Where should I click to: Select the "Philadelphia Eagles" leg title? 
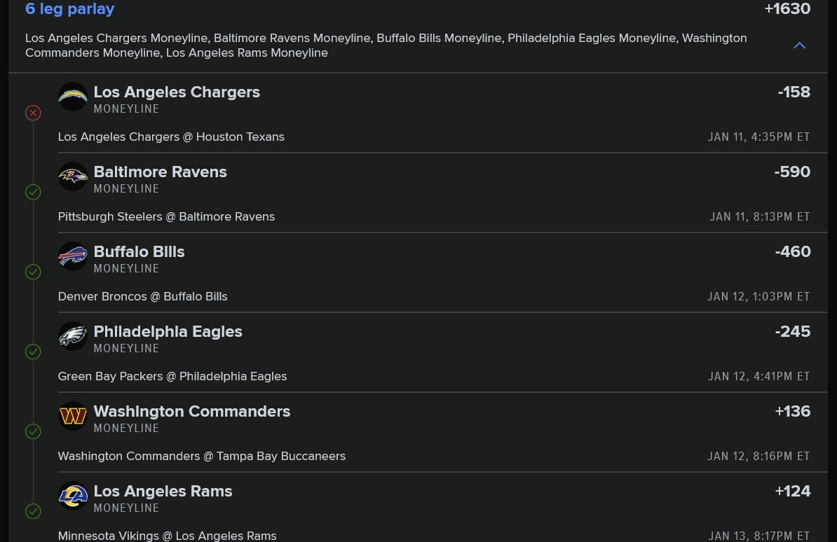168,332
